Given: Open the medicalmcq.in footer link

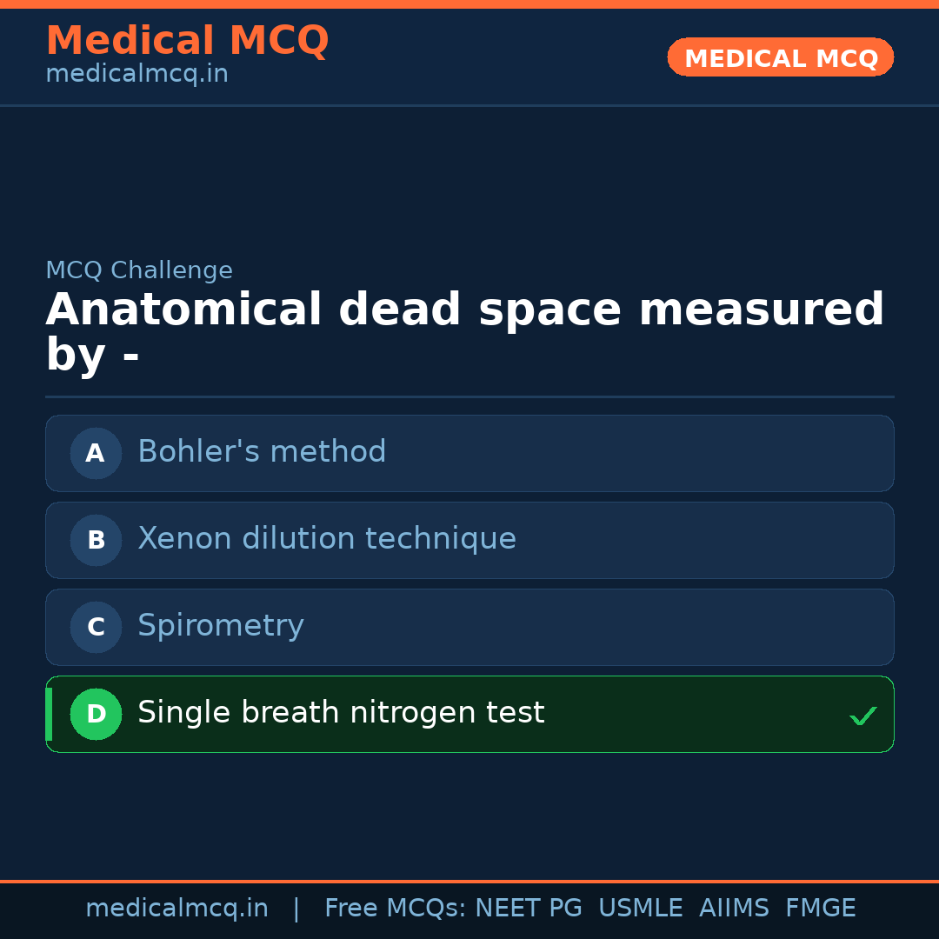Looking at the screenshot, I should coord(176,907).
